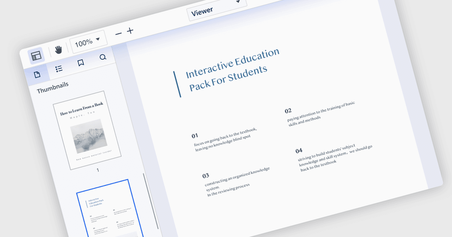Open the bookmarks tab

(81, 63)
